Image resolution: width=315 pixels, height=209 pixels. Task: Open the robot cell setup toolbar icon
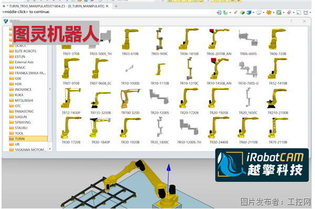pyautogui.click(x=226, y=13)
